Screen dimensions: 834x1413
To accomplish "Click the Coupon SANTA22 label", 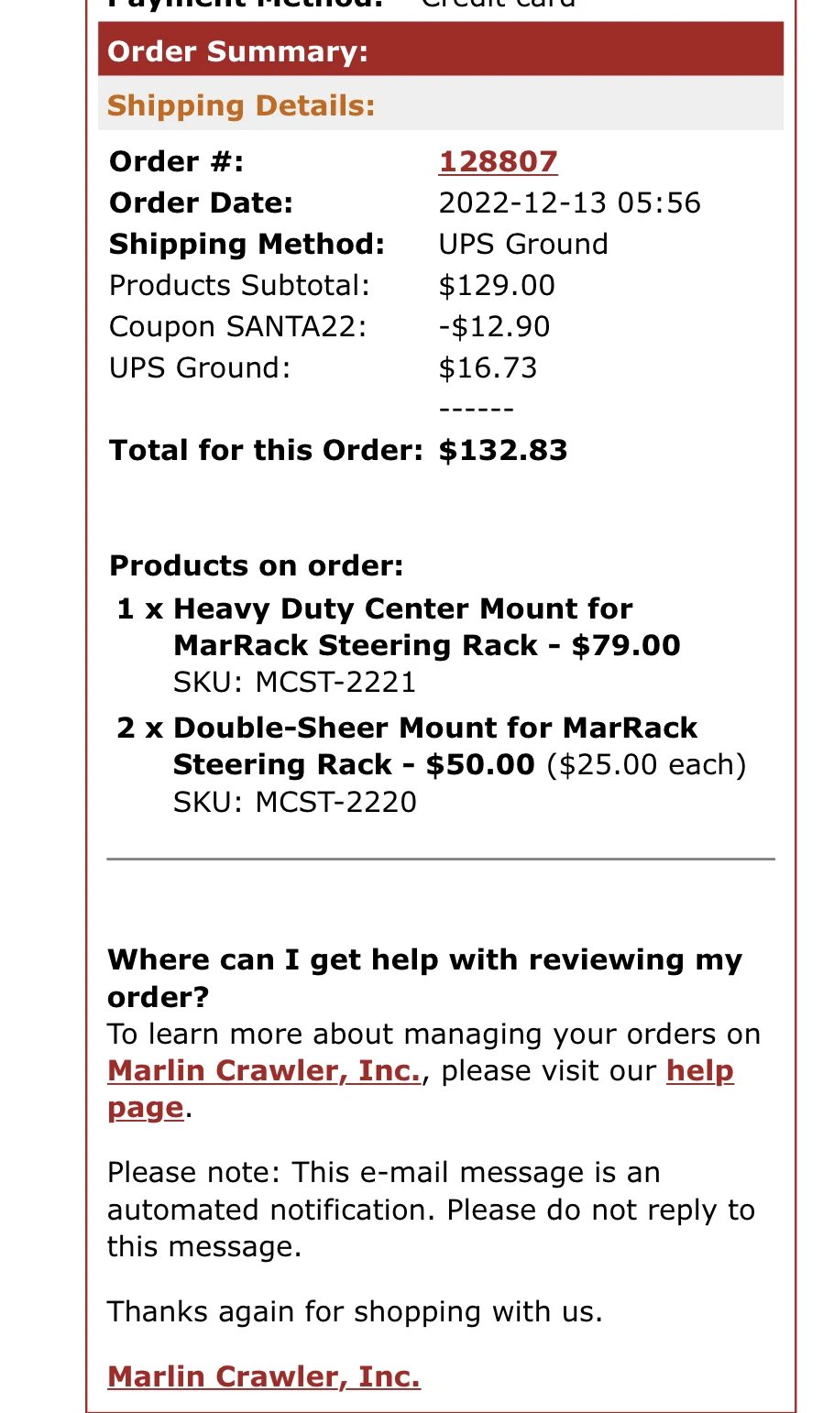I will coord(238,326).
